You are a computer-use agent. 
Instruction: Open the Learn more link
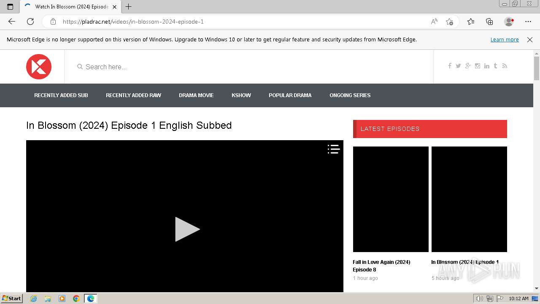tap(505, 40)
